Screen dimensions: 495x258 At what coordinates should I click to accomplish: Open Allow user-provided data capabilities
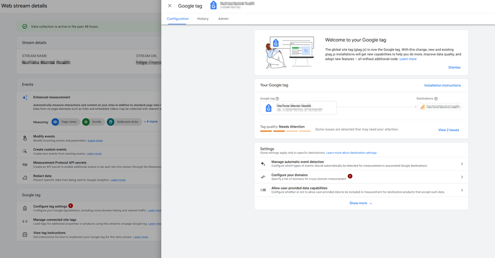click(x=362, y=190)
